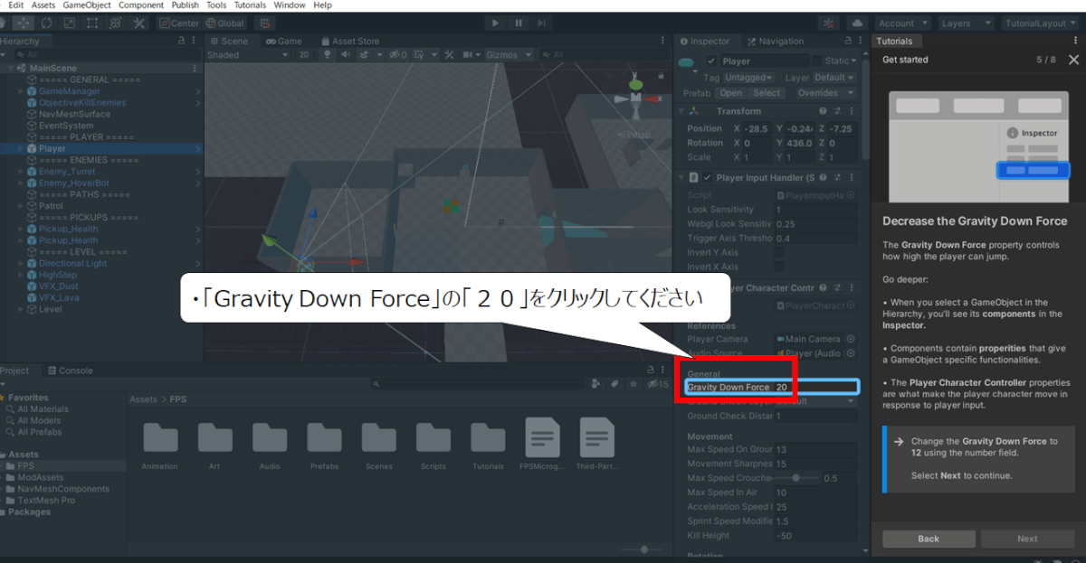Viewport: 1086px width, 563px height.
Task: Adjust the Max Speed Crouched slider
Action: tap(796, 477)
